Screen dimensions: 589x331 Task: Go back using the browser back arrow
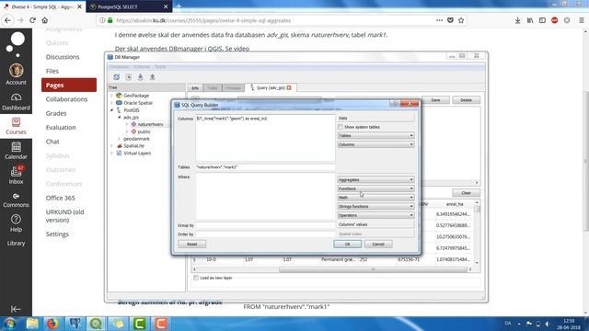pos(8,20)
